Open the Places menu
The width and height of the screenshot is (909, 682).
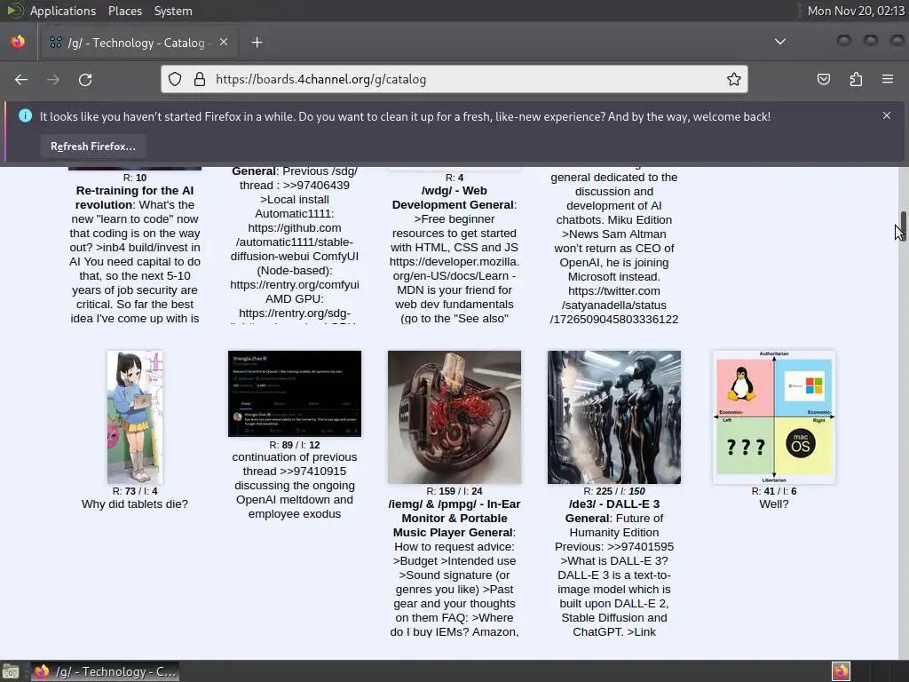[x=124, y=11]
